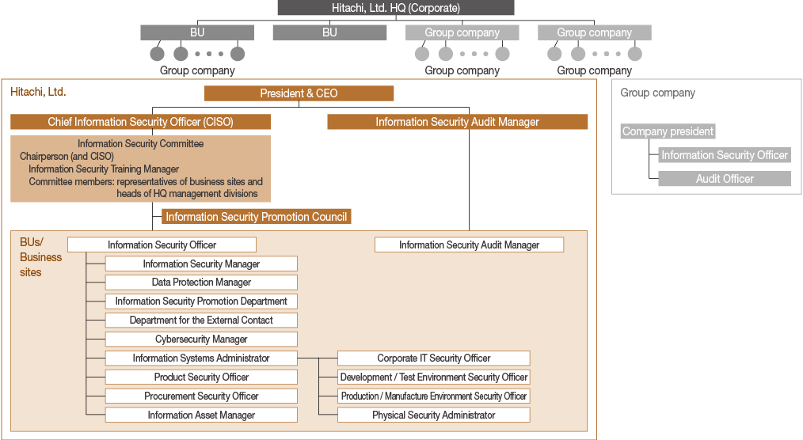This screenshot has height=440, width=803.
Task: Click the Audit Officer box
Action: [x=725, y=179]
